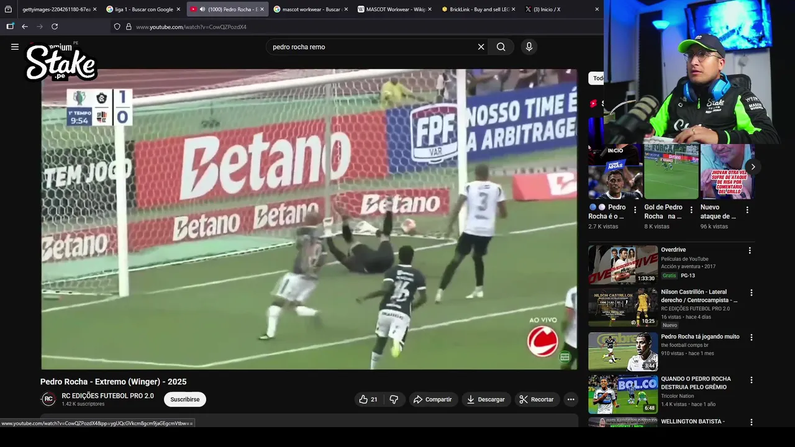Screen dimensions: 795x447
Task: Open RC EDIÇÕES FUTEBOL PRO 2.0 channel link
Action: coord(107,395)
